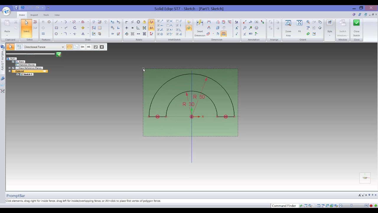The width and height of the screenshot is (378, 213).
Task: Fit the view to window
Action: click(x=299, y=26)
